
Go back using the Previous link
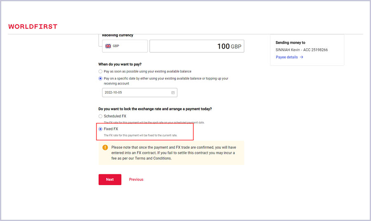click(136, 180)
